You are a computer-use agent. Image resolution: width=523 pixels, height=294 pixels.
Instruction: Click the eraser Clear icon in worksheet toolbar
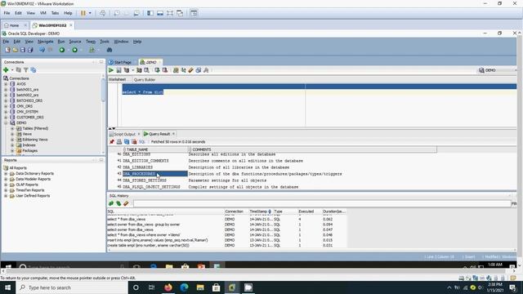190,70
